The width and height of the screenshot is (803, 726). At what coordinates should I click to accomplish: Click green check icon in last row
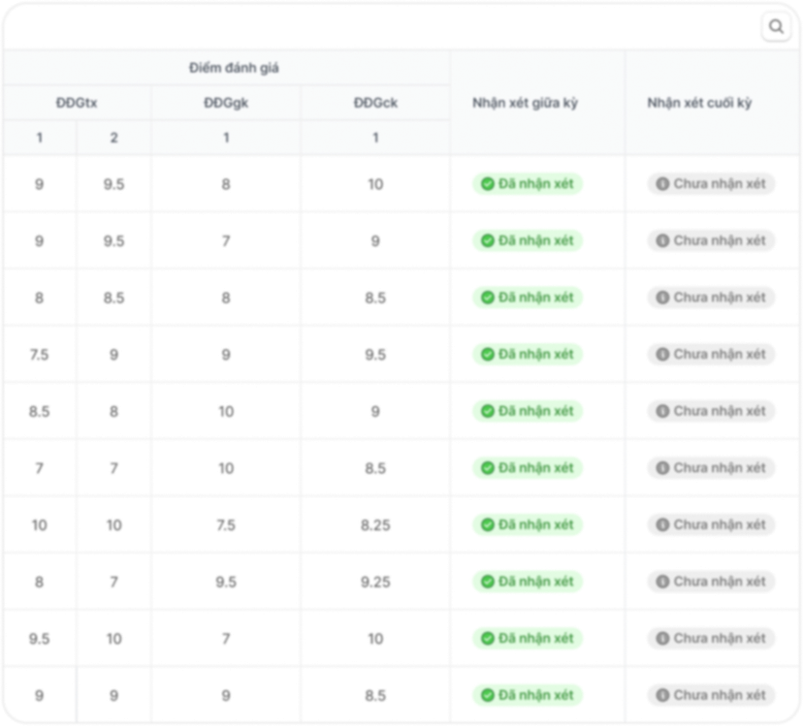pos(488,695)
